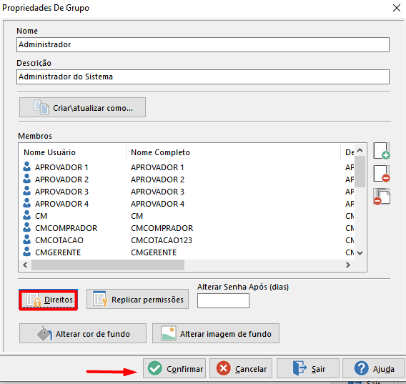Select 'CMCOMPRADOR' in Nome Completo column
Screen dimensions: 406x384
point(162,228)
